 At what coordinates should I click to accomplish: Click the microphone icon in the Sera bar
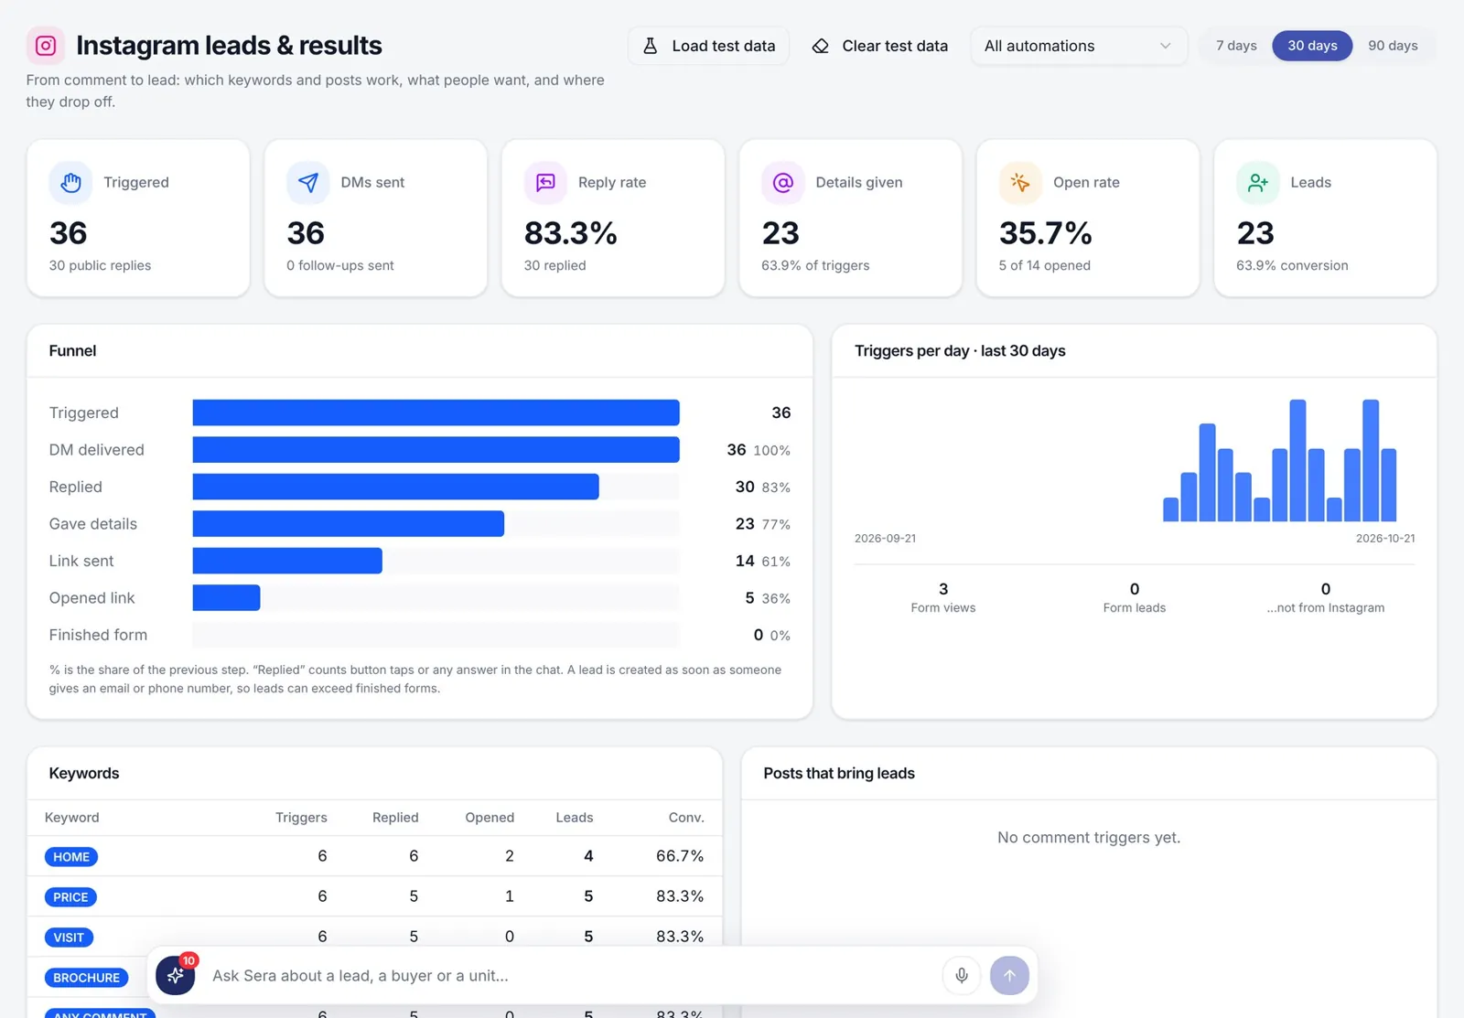[x=962, y=976]
